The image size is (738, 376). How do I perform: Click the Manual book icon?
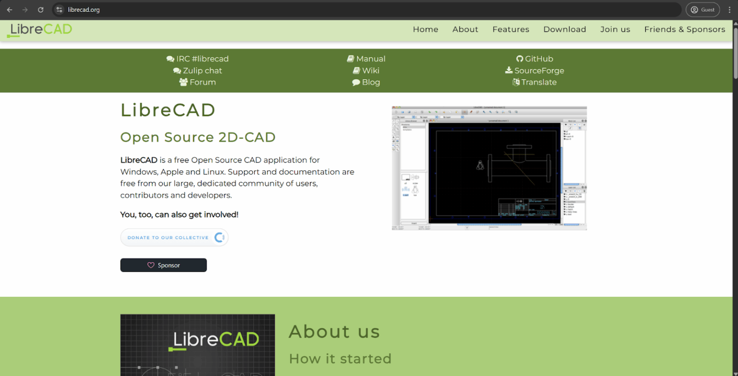pyautogui.click(x=350, y=59)
